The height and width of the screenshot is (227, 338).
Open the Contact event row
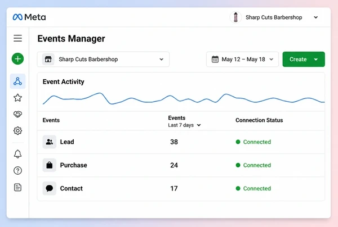(181, 189)
